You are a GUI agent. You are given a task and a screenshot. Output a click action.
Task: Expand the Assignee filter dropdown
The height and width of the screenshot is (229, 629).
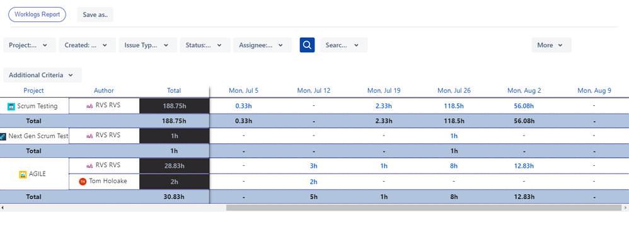262,45
